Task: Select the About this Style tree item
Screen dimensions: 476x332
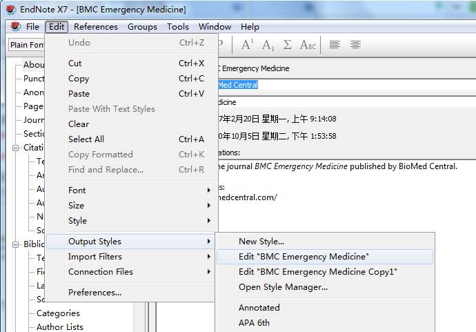Action: [34, 65]
